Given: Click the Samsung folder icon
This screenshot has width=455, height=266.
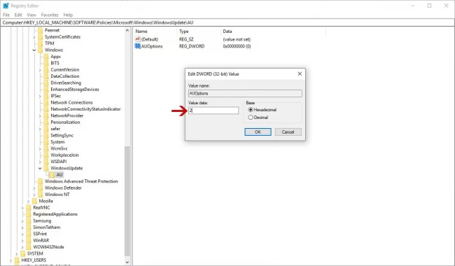Looking at the screenshot, I should (x=29, y=220).
